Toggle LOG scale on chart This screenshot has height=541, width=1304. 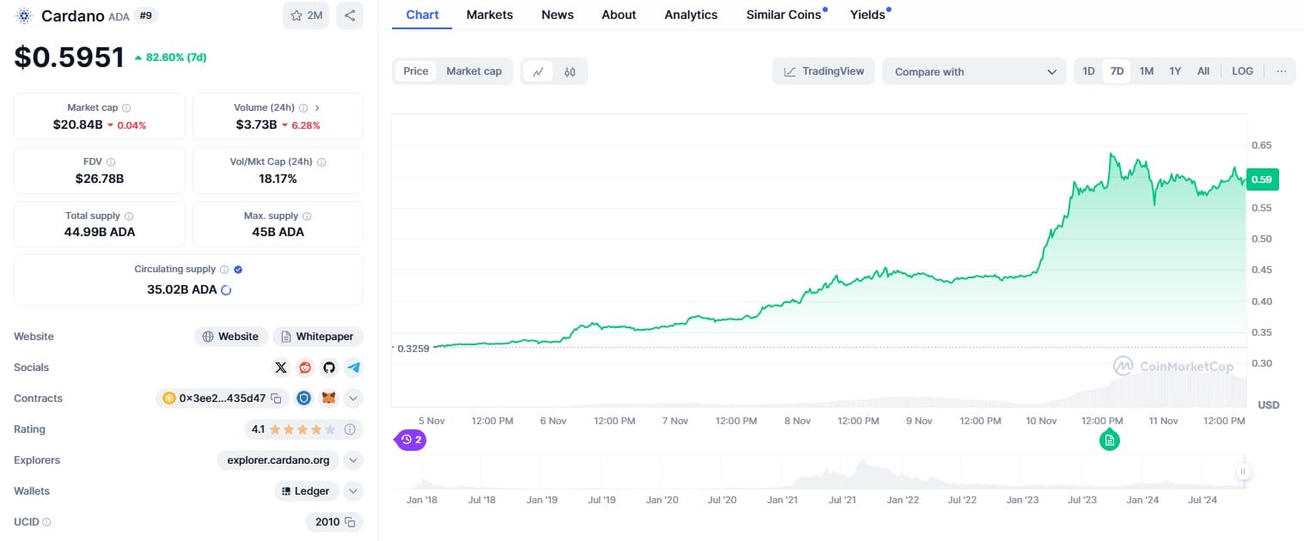point(1243,71)
